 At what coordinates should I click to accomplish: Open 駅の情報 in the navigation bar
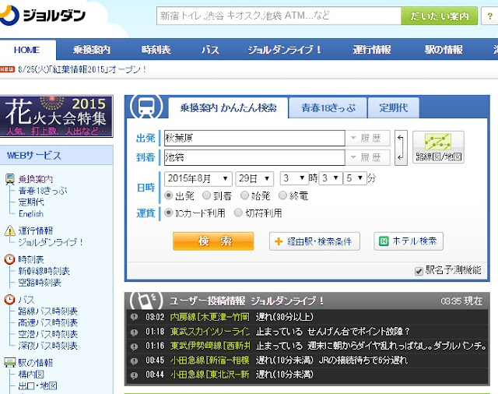click(444, 50)
